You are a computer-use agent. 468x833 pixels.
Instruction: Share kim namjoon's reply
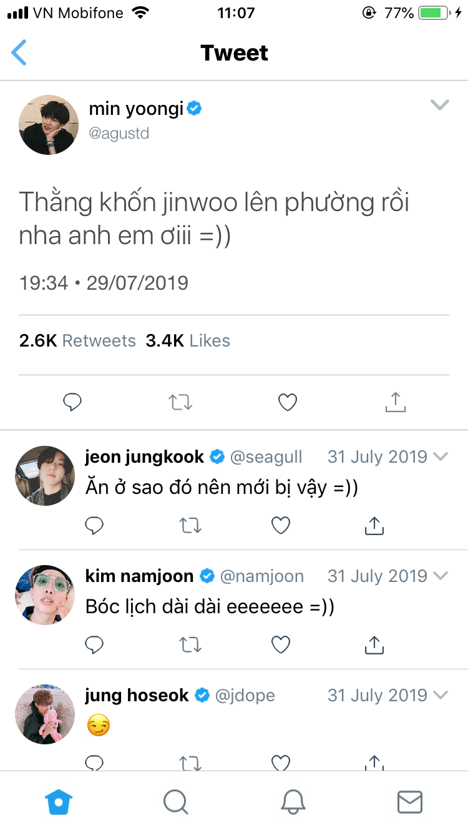tap(374, 644)
